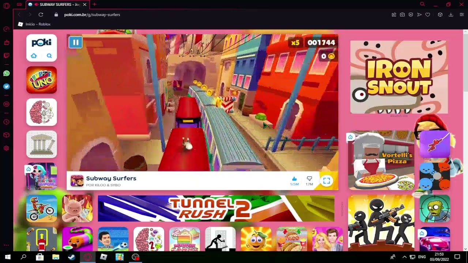This screenshot has width=468, height=263.
Task: Open downloads icon in toolbar
Action: coord(451,15)
